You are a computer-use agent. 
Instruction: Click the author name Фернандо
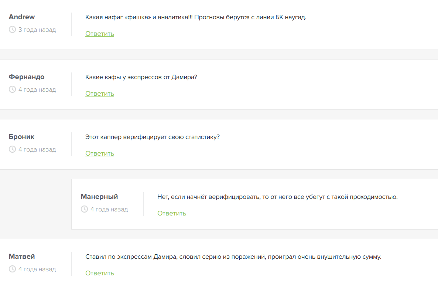[27, 77]
